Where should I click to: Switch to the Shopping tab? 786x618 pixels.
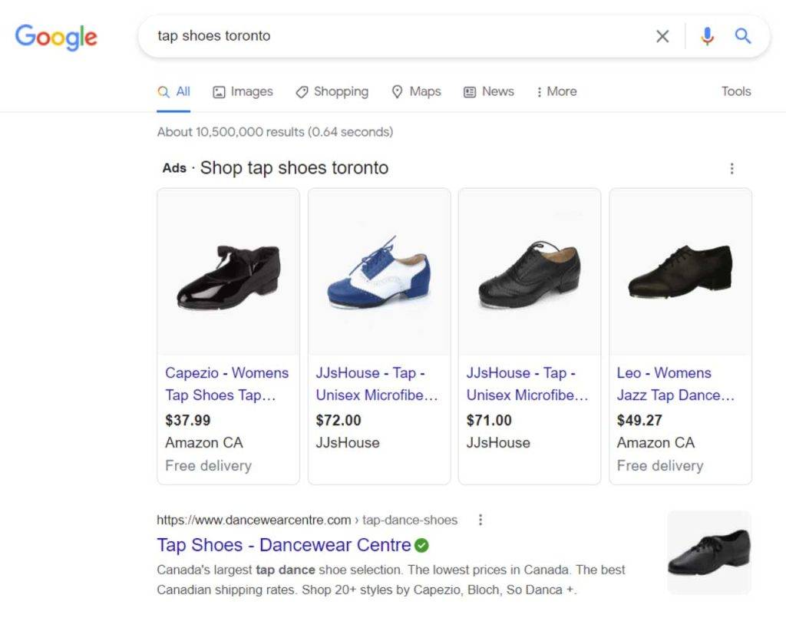click(332, 91)
